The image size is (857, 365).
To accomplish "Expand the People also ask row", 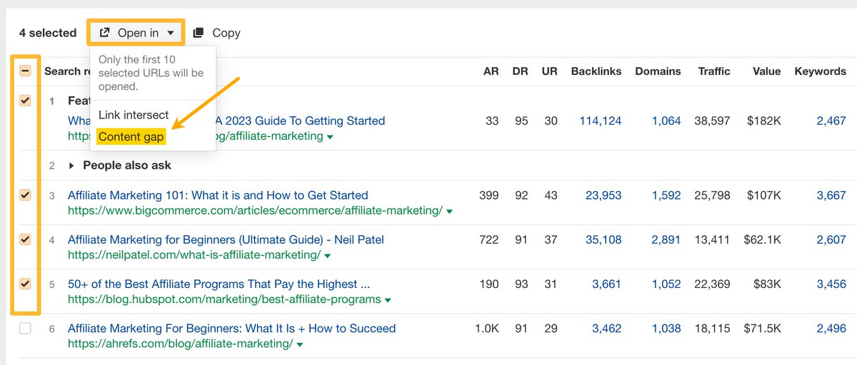I will tap(71, 165).
